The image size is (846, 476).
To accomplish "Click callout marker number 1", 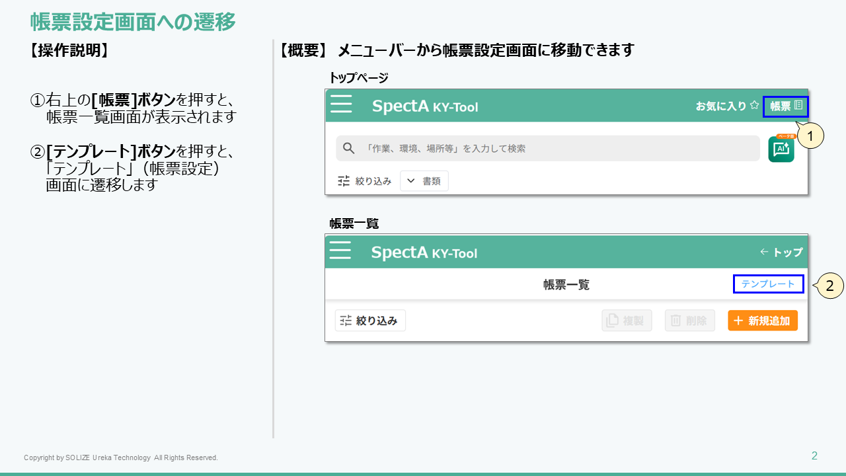I will (810, 136).
